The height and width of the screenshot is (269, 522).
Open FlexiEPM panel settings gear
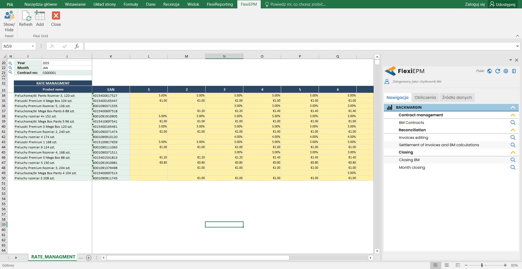(x=506, y=71)
